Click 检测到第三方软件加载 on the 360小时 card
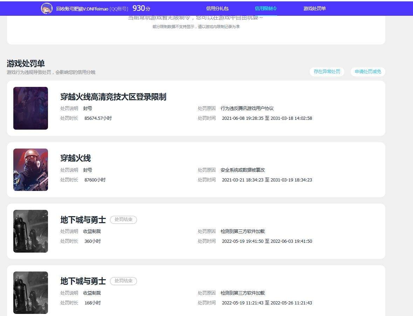Viewport: 413px width, 316px height. tap(243, 231)
